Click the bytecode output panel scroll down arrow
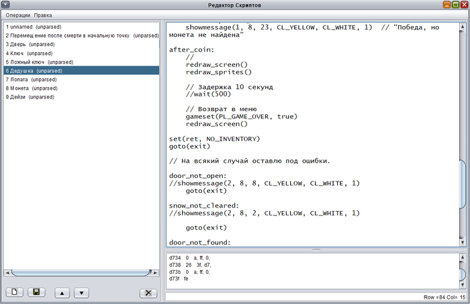Screen dimensions: 470x304 462,285
